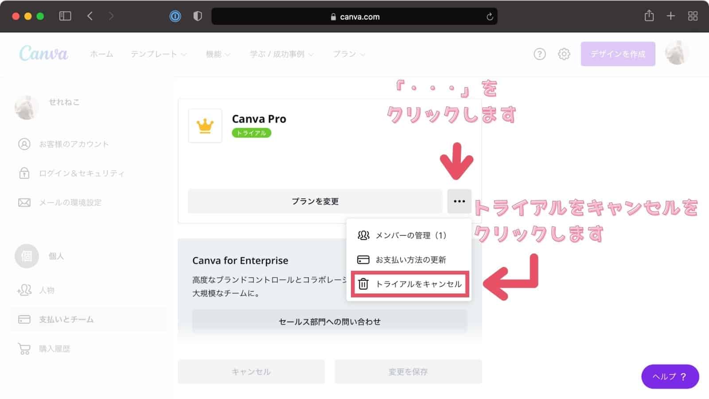Select トライアルをキャンセル menu item
This screenshot has height=399, width=709.
[x=410, y=284]
